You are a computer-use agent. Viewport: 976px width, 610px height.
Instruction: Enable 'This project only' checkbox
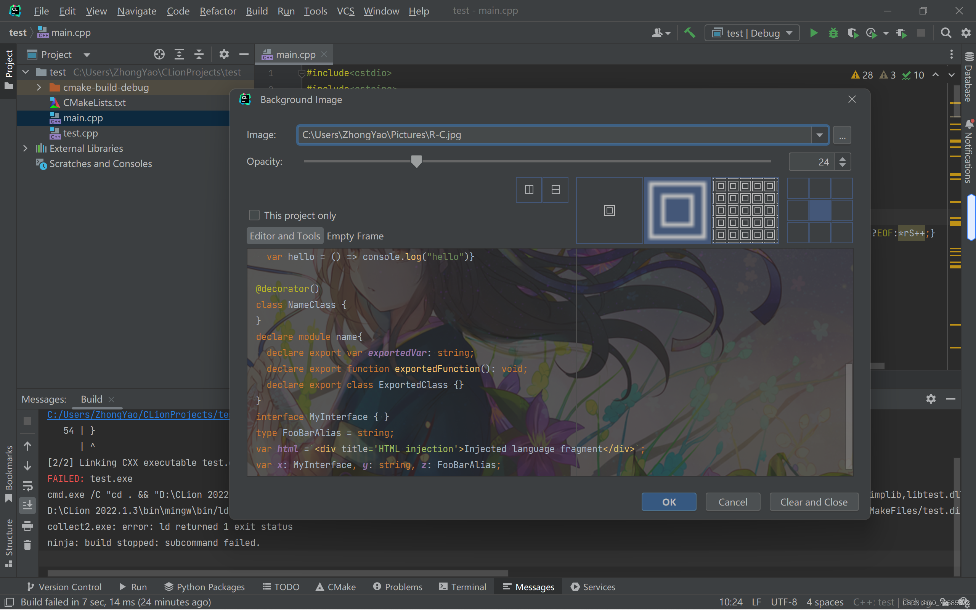[254, 215]
